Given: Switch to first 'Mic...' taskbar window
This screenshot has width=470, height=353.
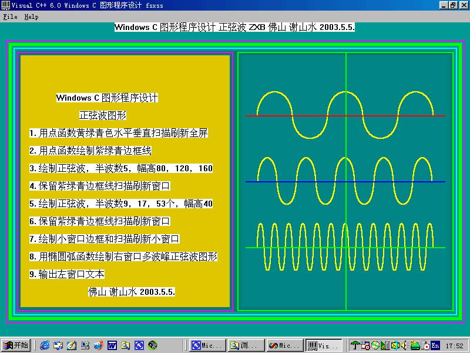Looking at the screenshot, I should 207,345.
